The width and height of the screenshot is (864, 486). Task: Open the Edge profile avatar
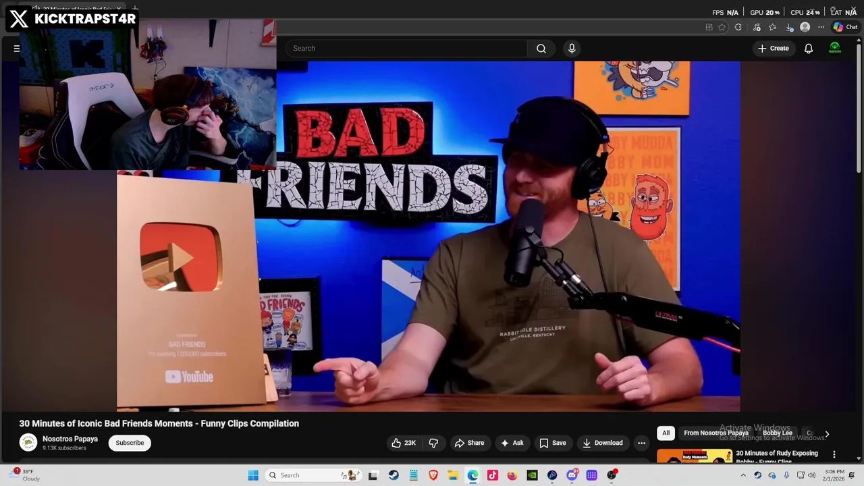click(x=805, y=27)
